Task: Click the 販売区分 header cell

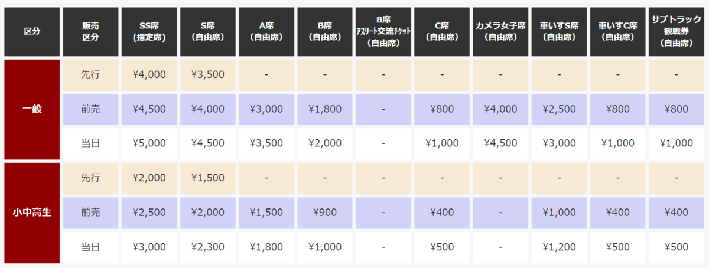Action: click(x=90, y=31)
